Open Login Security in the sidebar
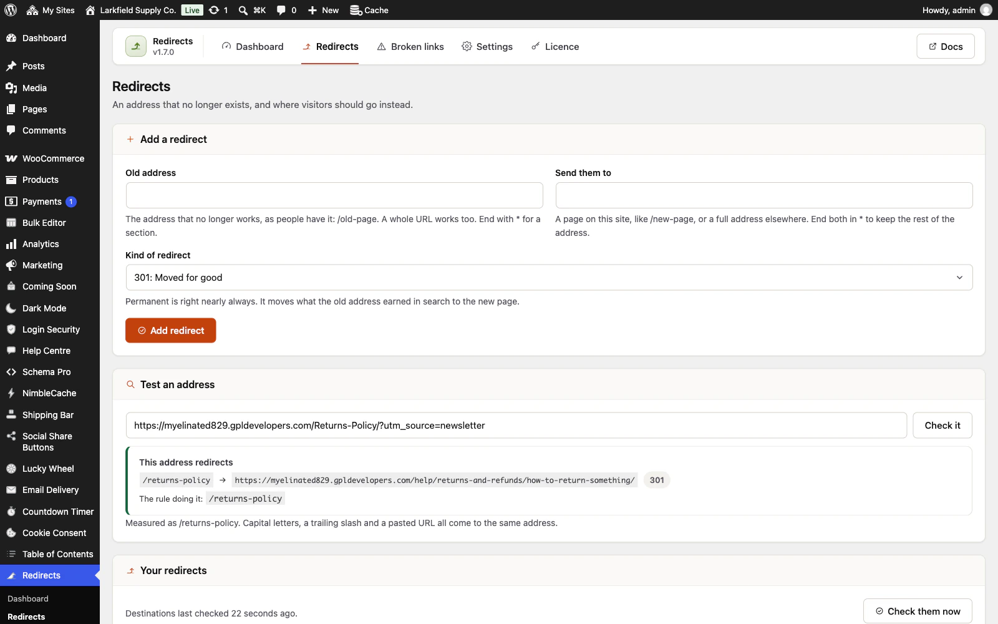 pos(50,329)
